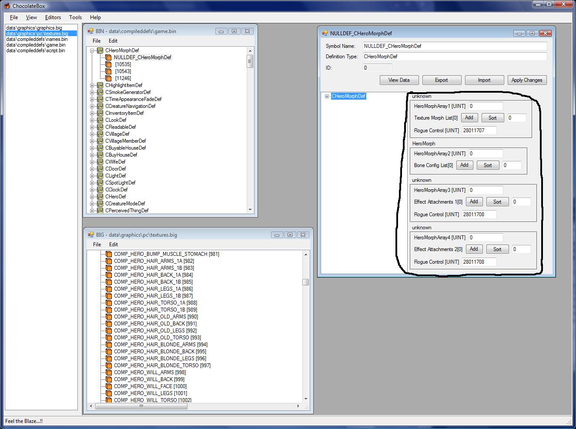Click the icon next to COMP_HERO_WILL_FACE
This screenshot has width=576, height=429.
click(109, 386)
